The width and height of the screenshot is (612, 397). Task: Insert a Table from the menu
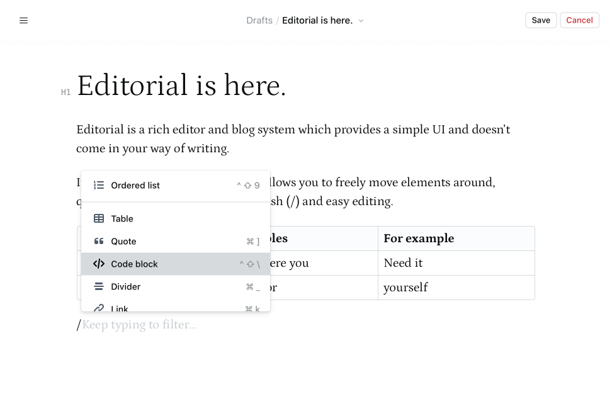click(176, 218)
